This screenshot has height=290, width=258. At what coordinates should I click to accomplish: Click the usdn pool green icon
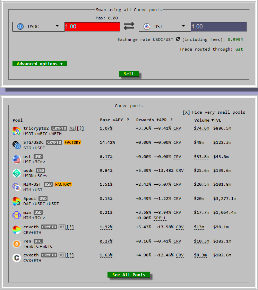pyautogui.click(x=17, y=173)
